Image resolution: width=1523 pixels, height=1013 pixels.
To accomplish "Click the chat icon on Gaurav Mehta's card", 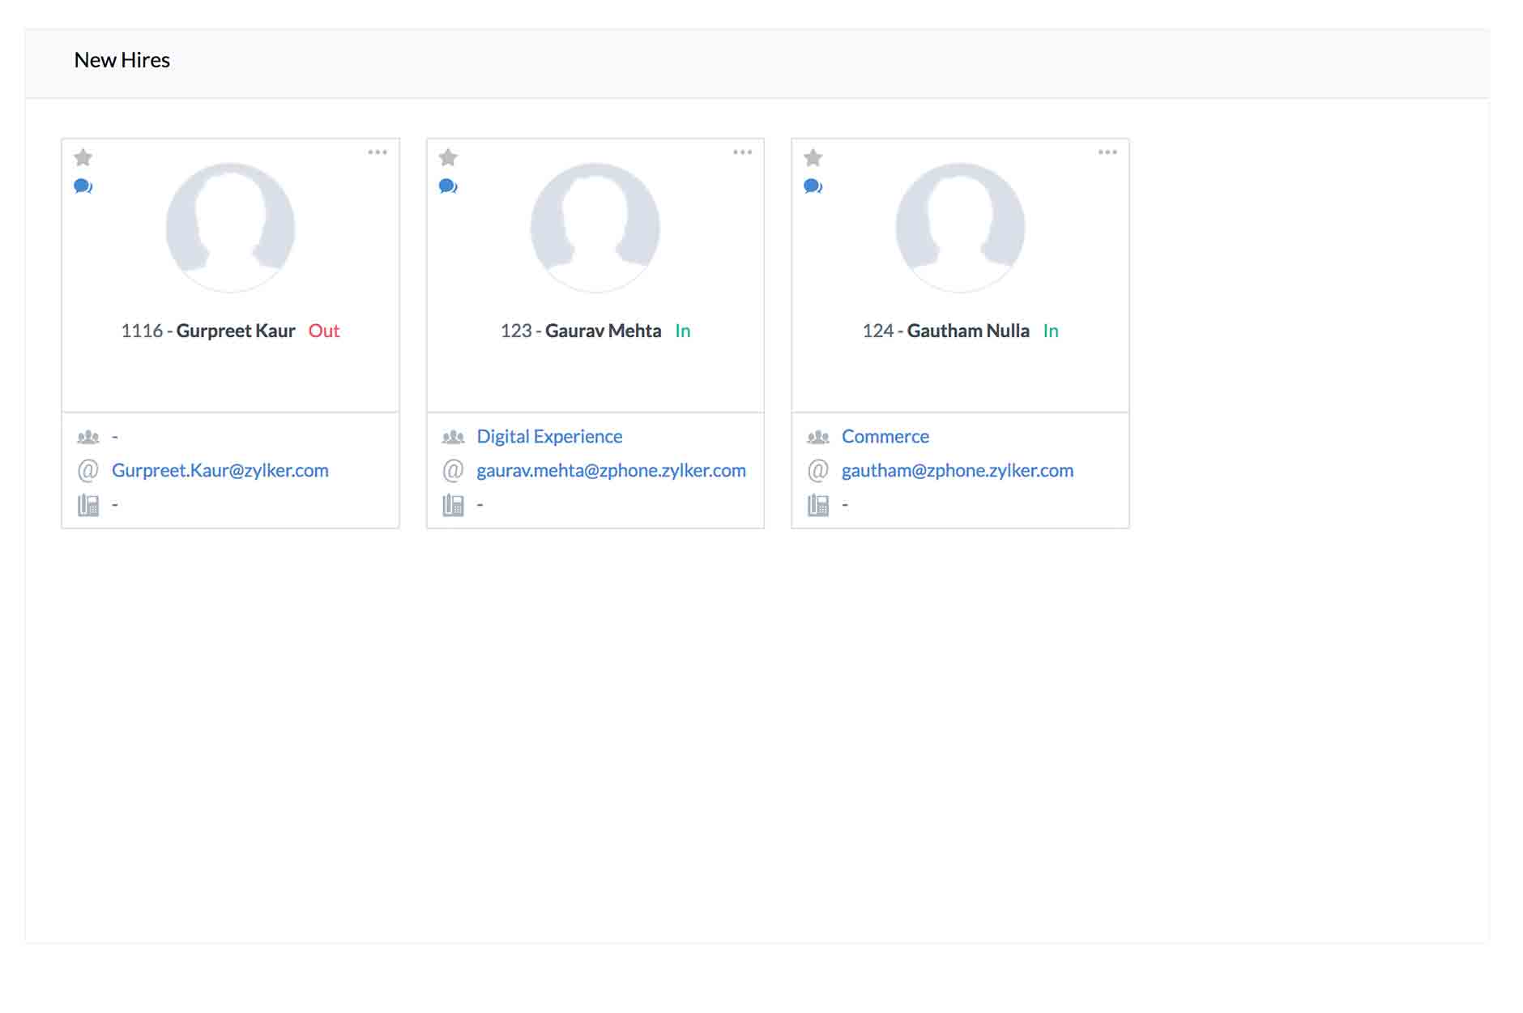I will pyautogui.click(x=448, y=186).
